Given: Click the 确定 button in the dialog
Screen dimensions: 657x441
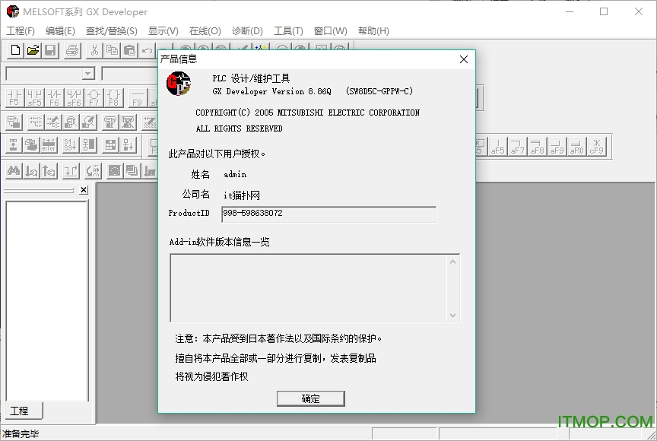Looking at the screenshot, I should [310, 398].
